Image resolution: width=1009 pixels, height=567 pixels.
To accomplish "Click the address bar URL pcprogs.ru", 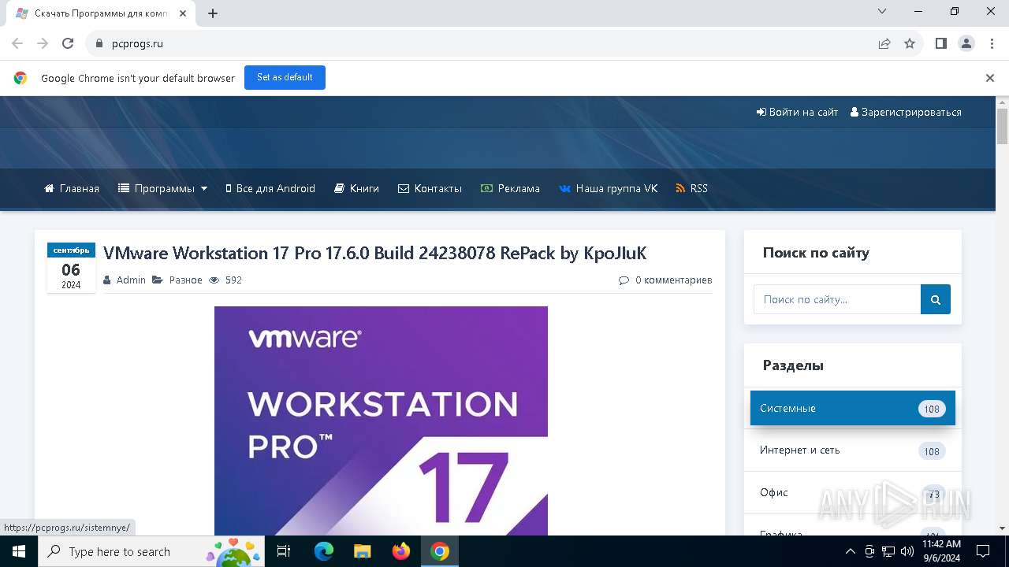I will pos(137,43).
